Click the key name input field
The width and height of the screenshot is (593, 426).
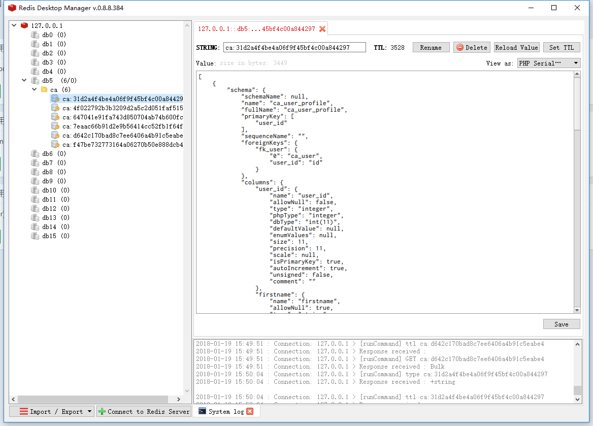coord(294,47)
